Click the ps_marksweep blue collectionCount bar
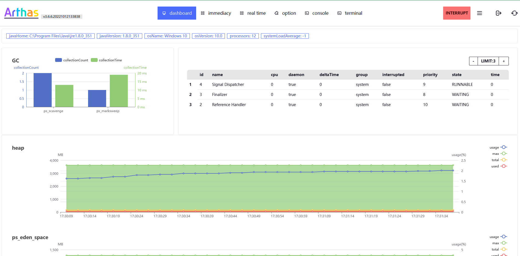The height and width of the screenshot is (256, 520). 97,98
